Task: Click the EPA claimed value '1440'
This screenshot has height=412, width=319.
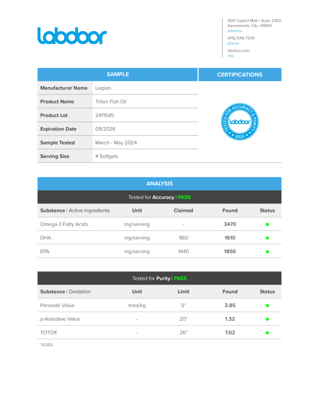Action: pyautogui.click(x=183, y=252)
